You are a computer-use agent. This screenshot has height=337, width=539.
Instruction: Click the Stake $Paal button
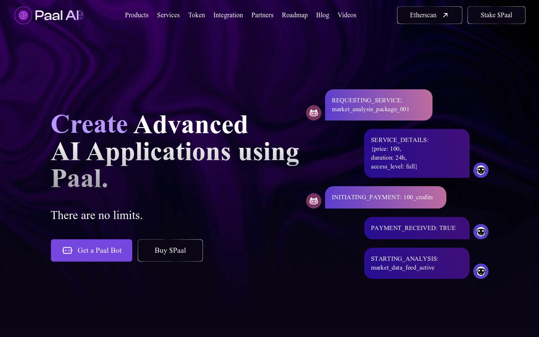tap(496, 15)
